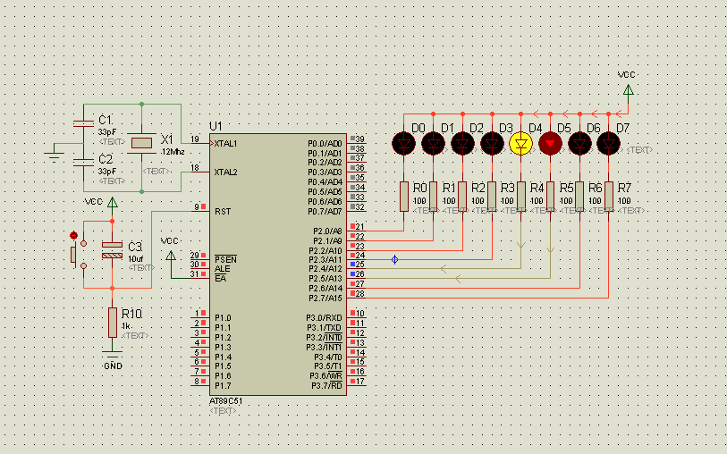Select the polarized capacitor C3 symbol
Screen dimensions: 727x454
point(112,249)
